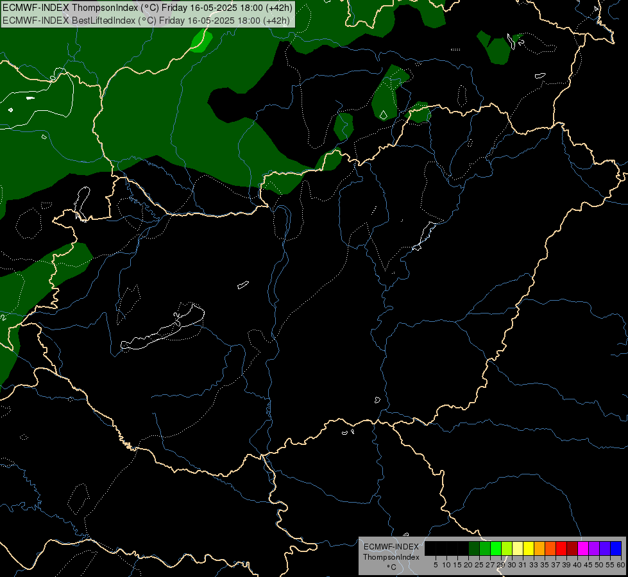Click the ThompsonIndex title line at top

click(x=148, y=8)
